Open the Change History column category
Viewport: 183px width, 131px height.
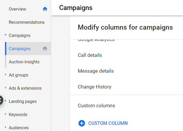[x=94, y=87]
